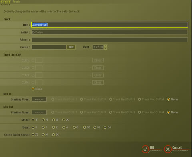Viewport: 192px width, 157px height.
Task: Click the Mix In Starting Point time field
Action: (x=39, y=99)
